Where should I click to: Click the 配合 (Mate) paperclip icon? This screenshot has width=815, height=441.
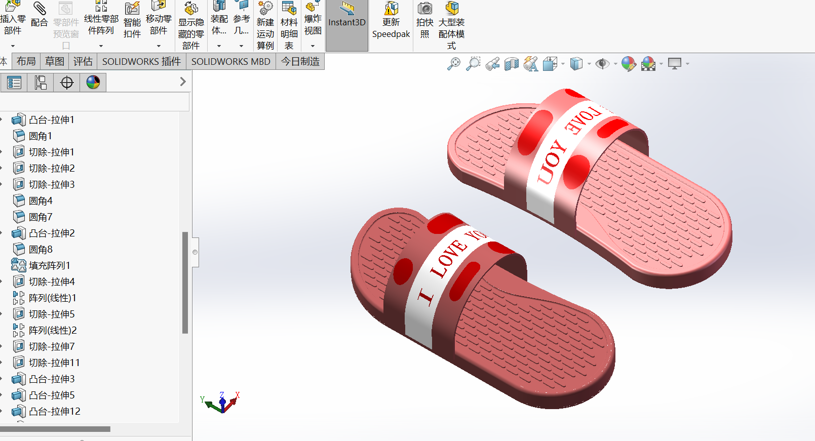(x=39, y=14)
